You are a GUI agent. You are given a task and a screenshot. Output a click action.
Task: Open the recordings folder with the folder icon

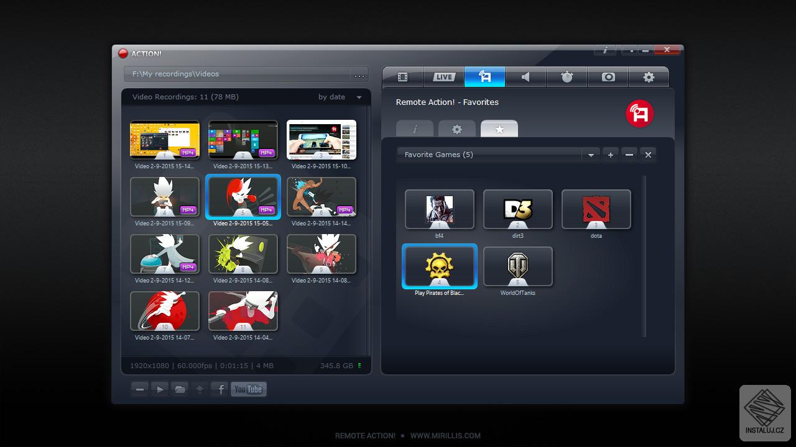click(x=180, y=389)
